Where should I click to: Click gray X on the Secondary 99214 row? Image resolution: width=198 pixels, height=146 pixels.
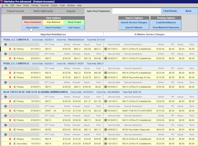click(x=15, y=144)
